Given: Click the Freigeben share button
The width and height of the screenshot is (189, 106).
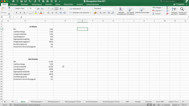Looking at the screenshot, I should [x=179, y=4].
